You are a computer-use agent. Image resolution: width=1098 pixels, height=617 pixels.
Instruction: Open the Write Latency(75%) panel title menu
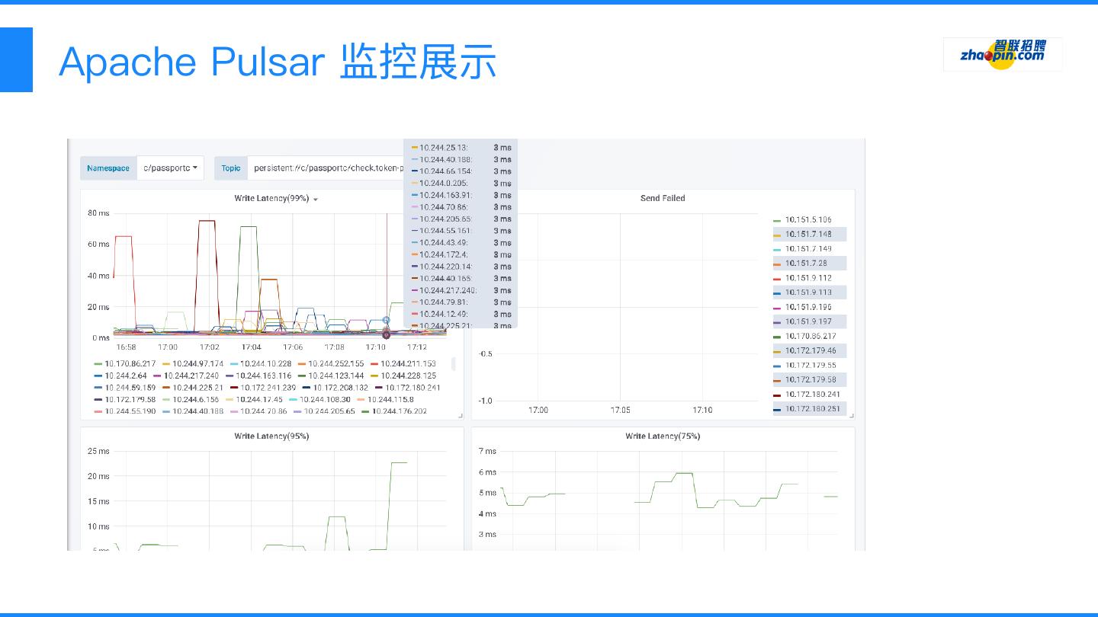[663, 436]
